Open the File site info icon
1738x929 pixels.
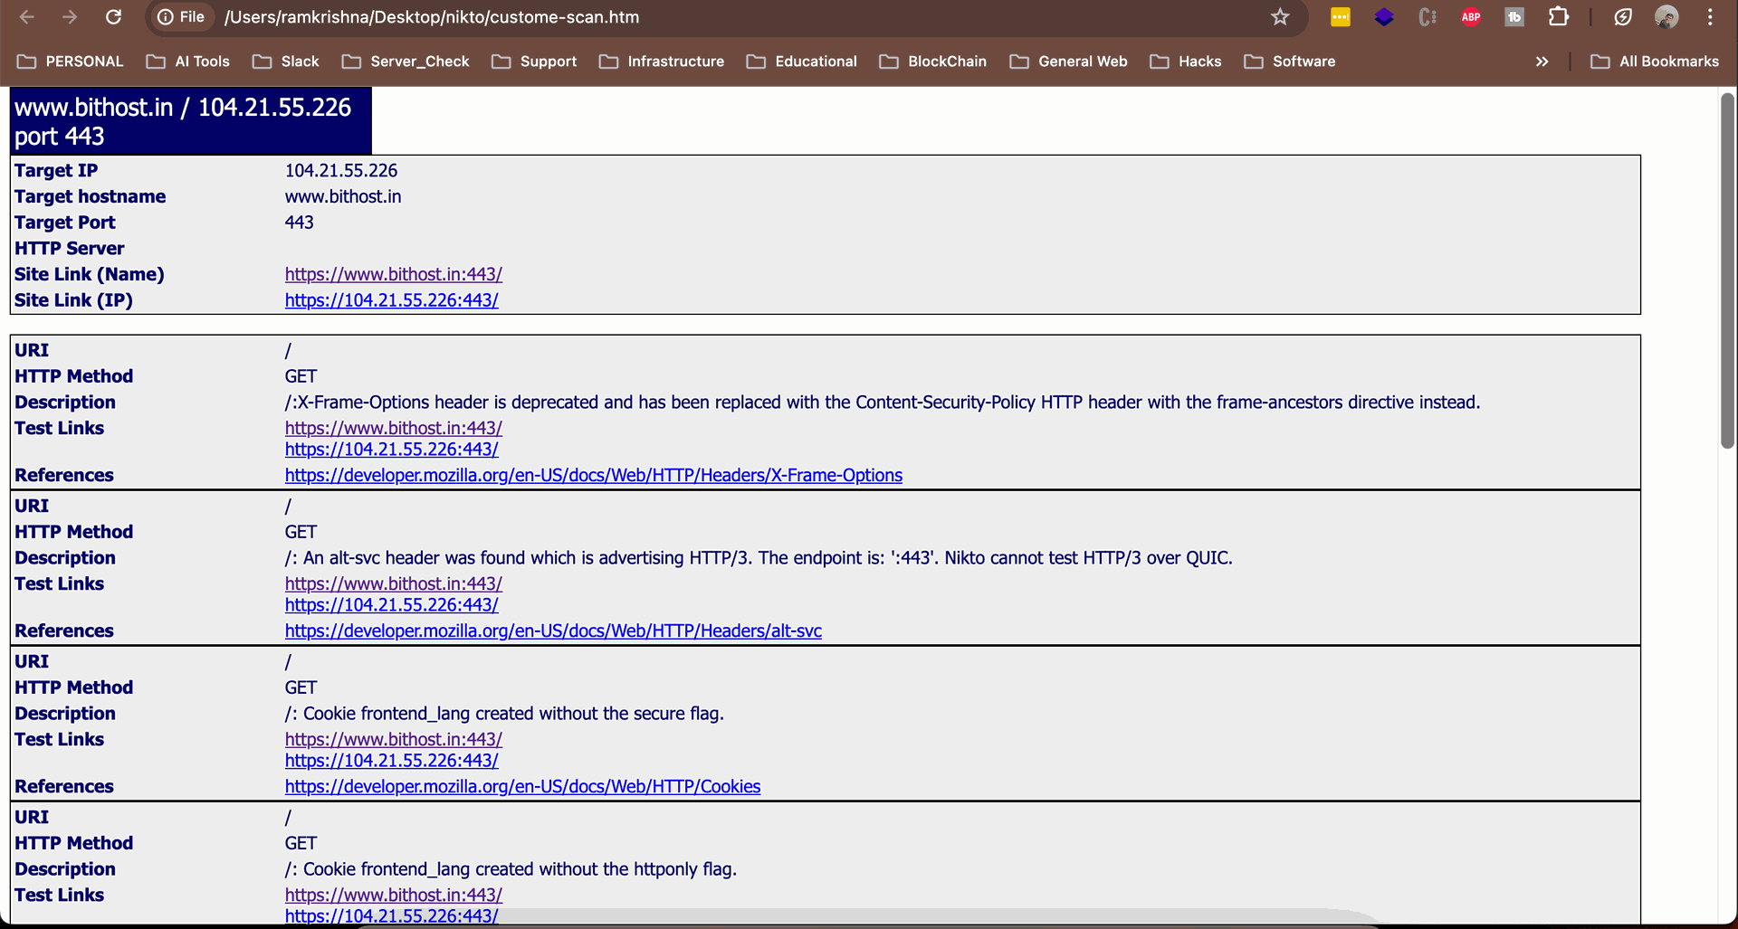click(180, 17)
